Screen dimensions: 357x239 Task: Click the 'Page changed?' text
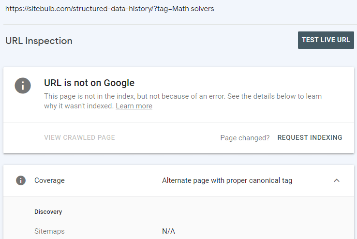(245, 138)
